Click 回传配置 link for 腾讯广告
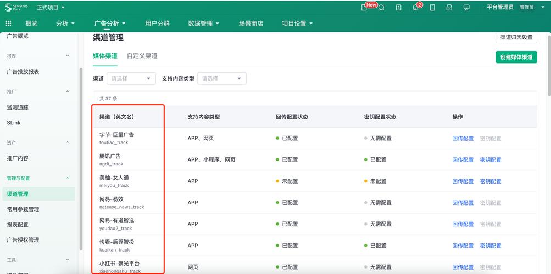 (463, 160)
